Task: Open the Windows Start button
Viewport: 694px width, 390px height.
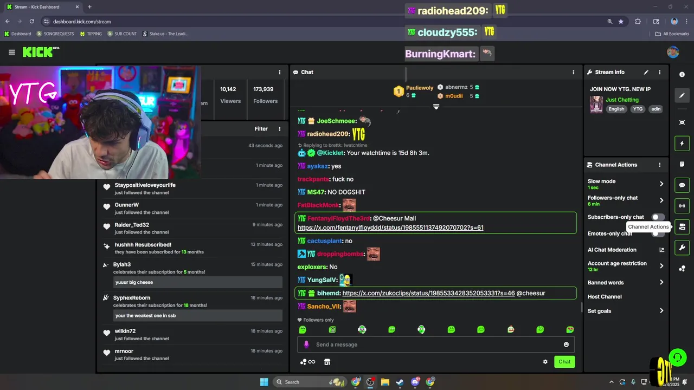Action: (264, 382)
